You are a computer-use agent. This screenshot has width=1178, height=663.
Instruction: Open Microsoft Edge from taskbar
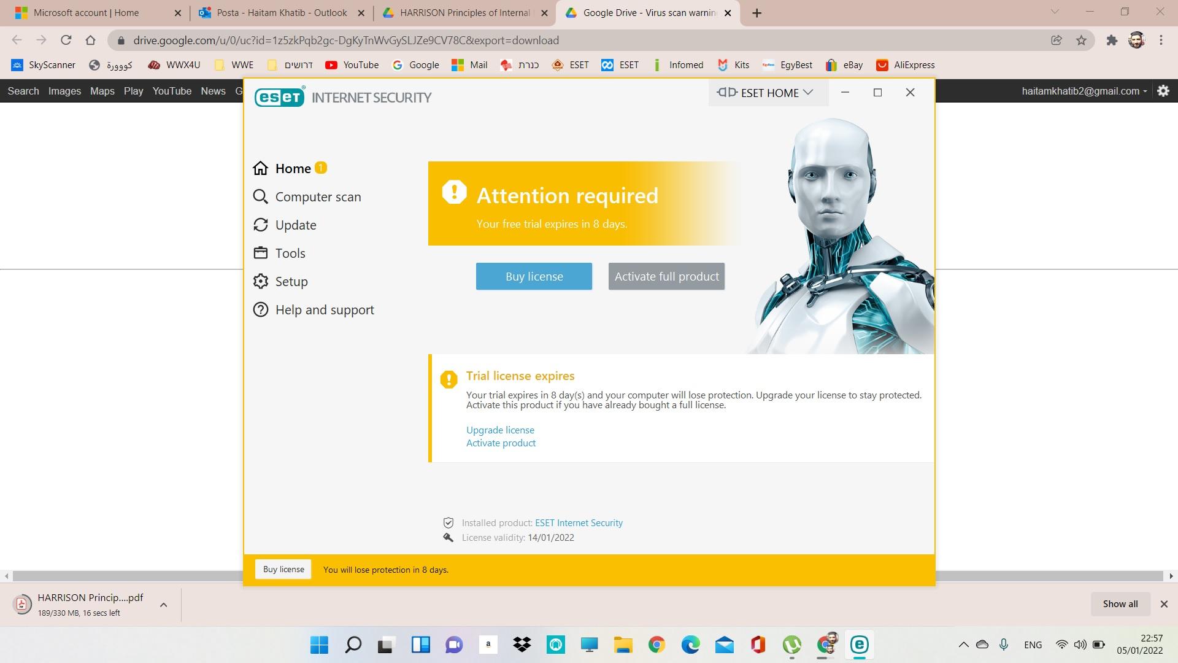(690, 645)
